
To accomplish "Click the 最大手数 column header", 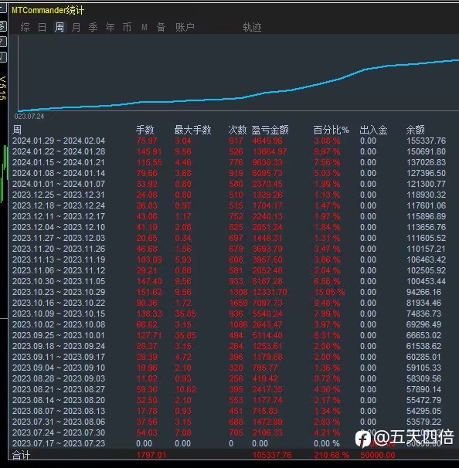I will coord(192,130).
